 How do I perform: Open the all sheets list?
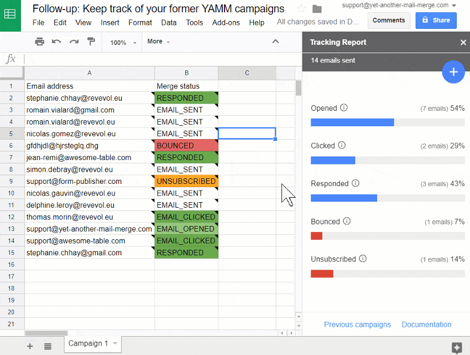tap(48, 346)
